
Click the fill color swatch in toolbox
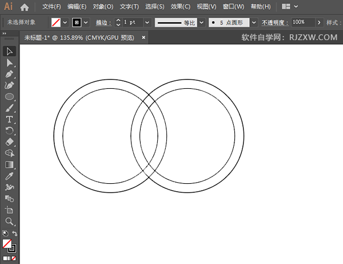click(x=7, y=243)
